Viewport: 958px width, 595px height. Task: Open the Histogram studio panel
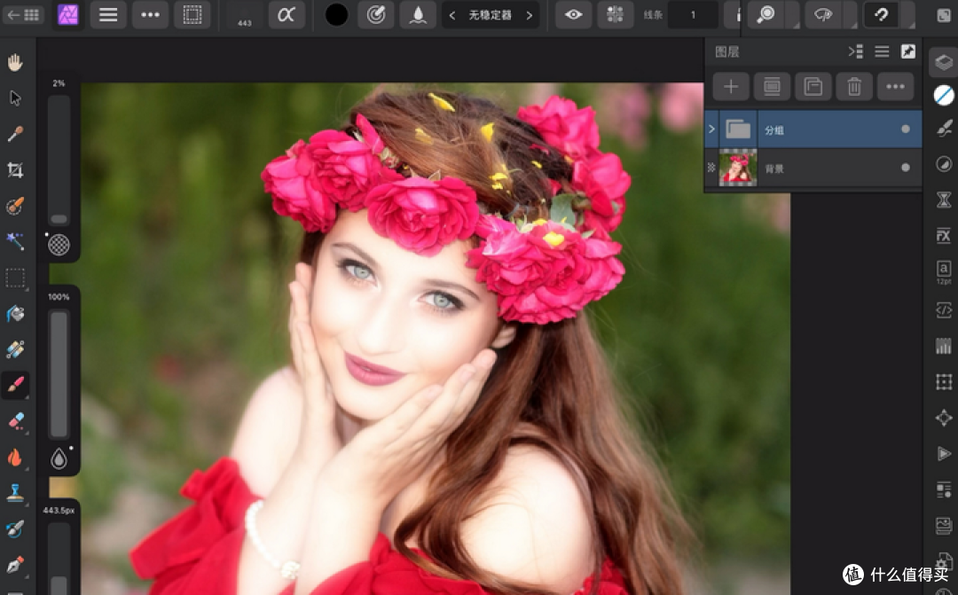(943, 347)
